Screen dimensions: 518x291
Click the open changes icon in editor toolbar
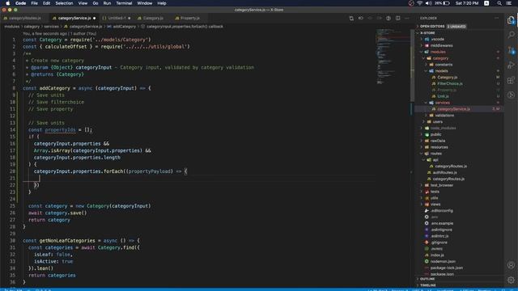[360, 18]
